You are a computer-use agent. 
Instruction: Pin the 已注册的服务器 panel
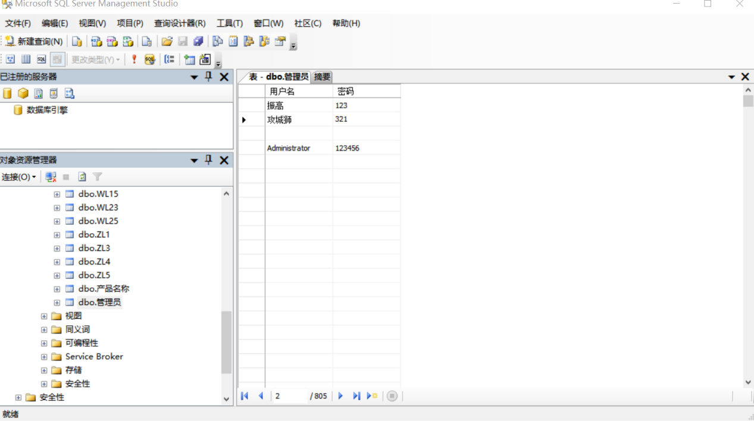pyautogui.click(x=208, y=77)
